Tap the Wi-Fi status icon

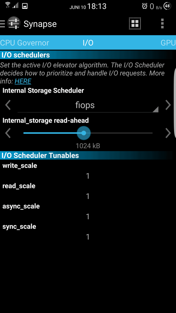tap(8, 5)
